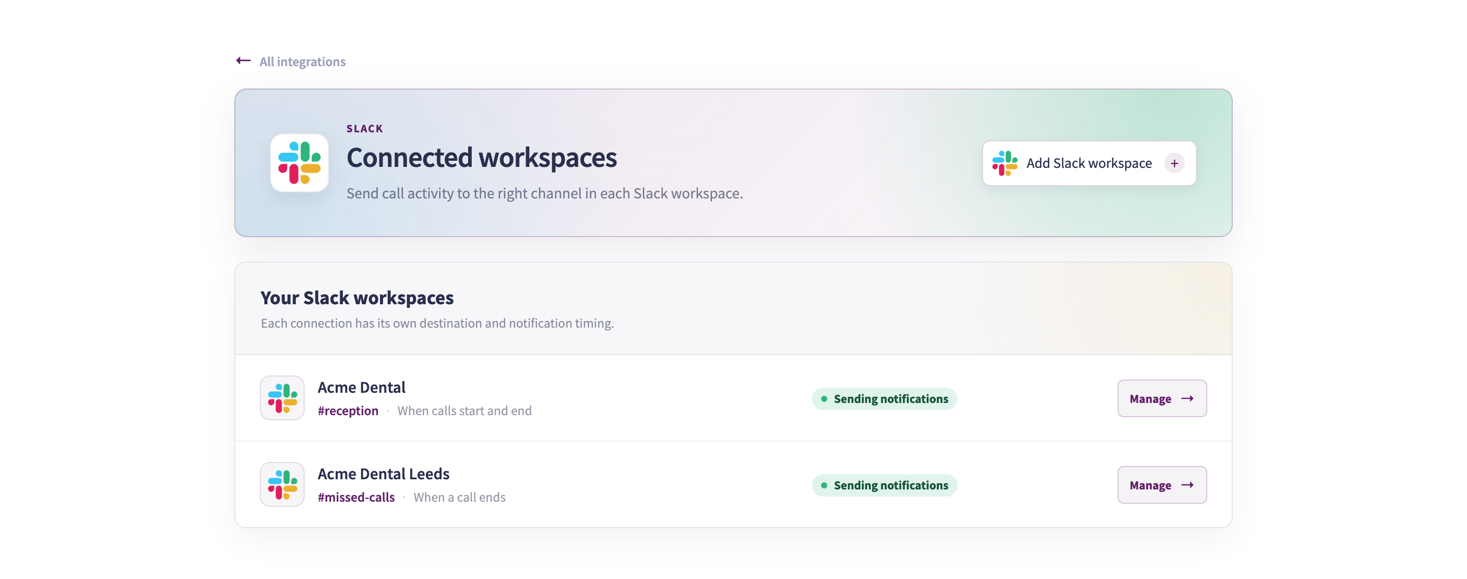
Task: Click Manage for Acme Dental
Action: click(1162, 398)
